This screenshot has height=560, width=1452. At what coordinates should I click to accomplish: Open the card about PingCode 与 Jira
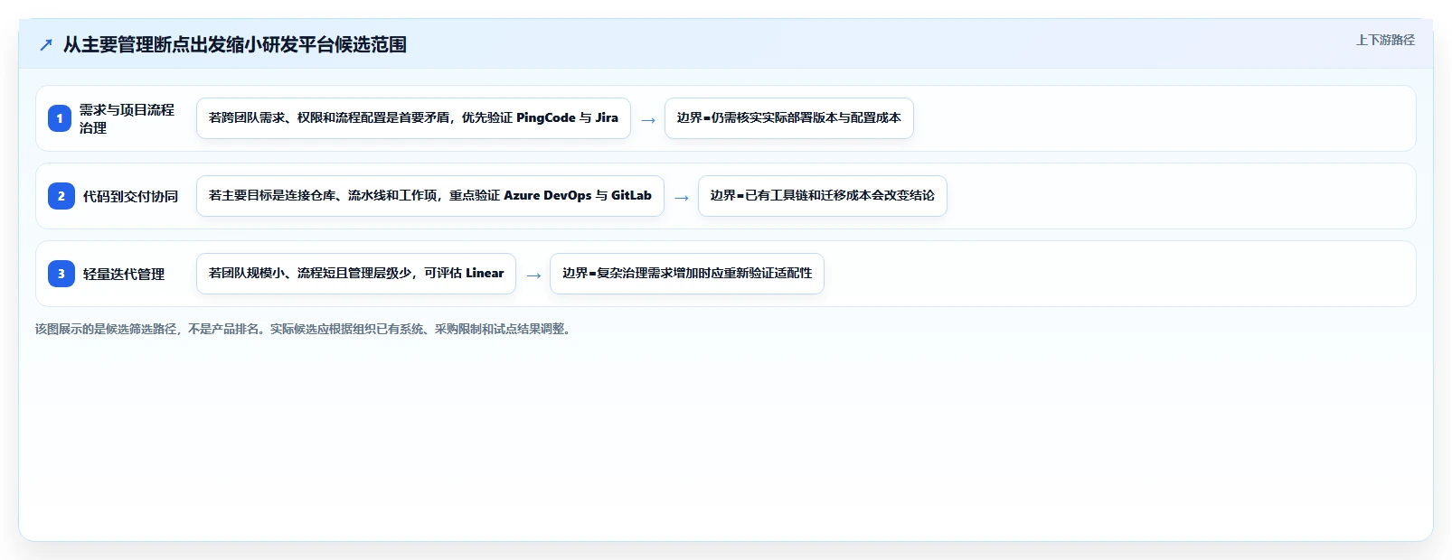(x=413, y=118)
